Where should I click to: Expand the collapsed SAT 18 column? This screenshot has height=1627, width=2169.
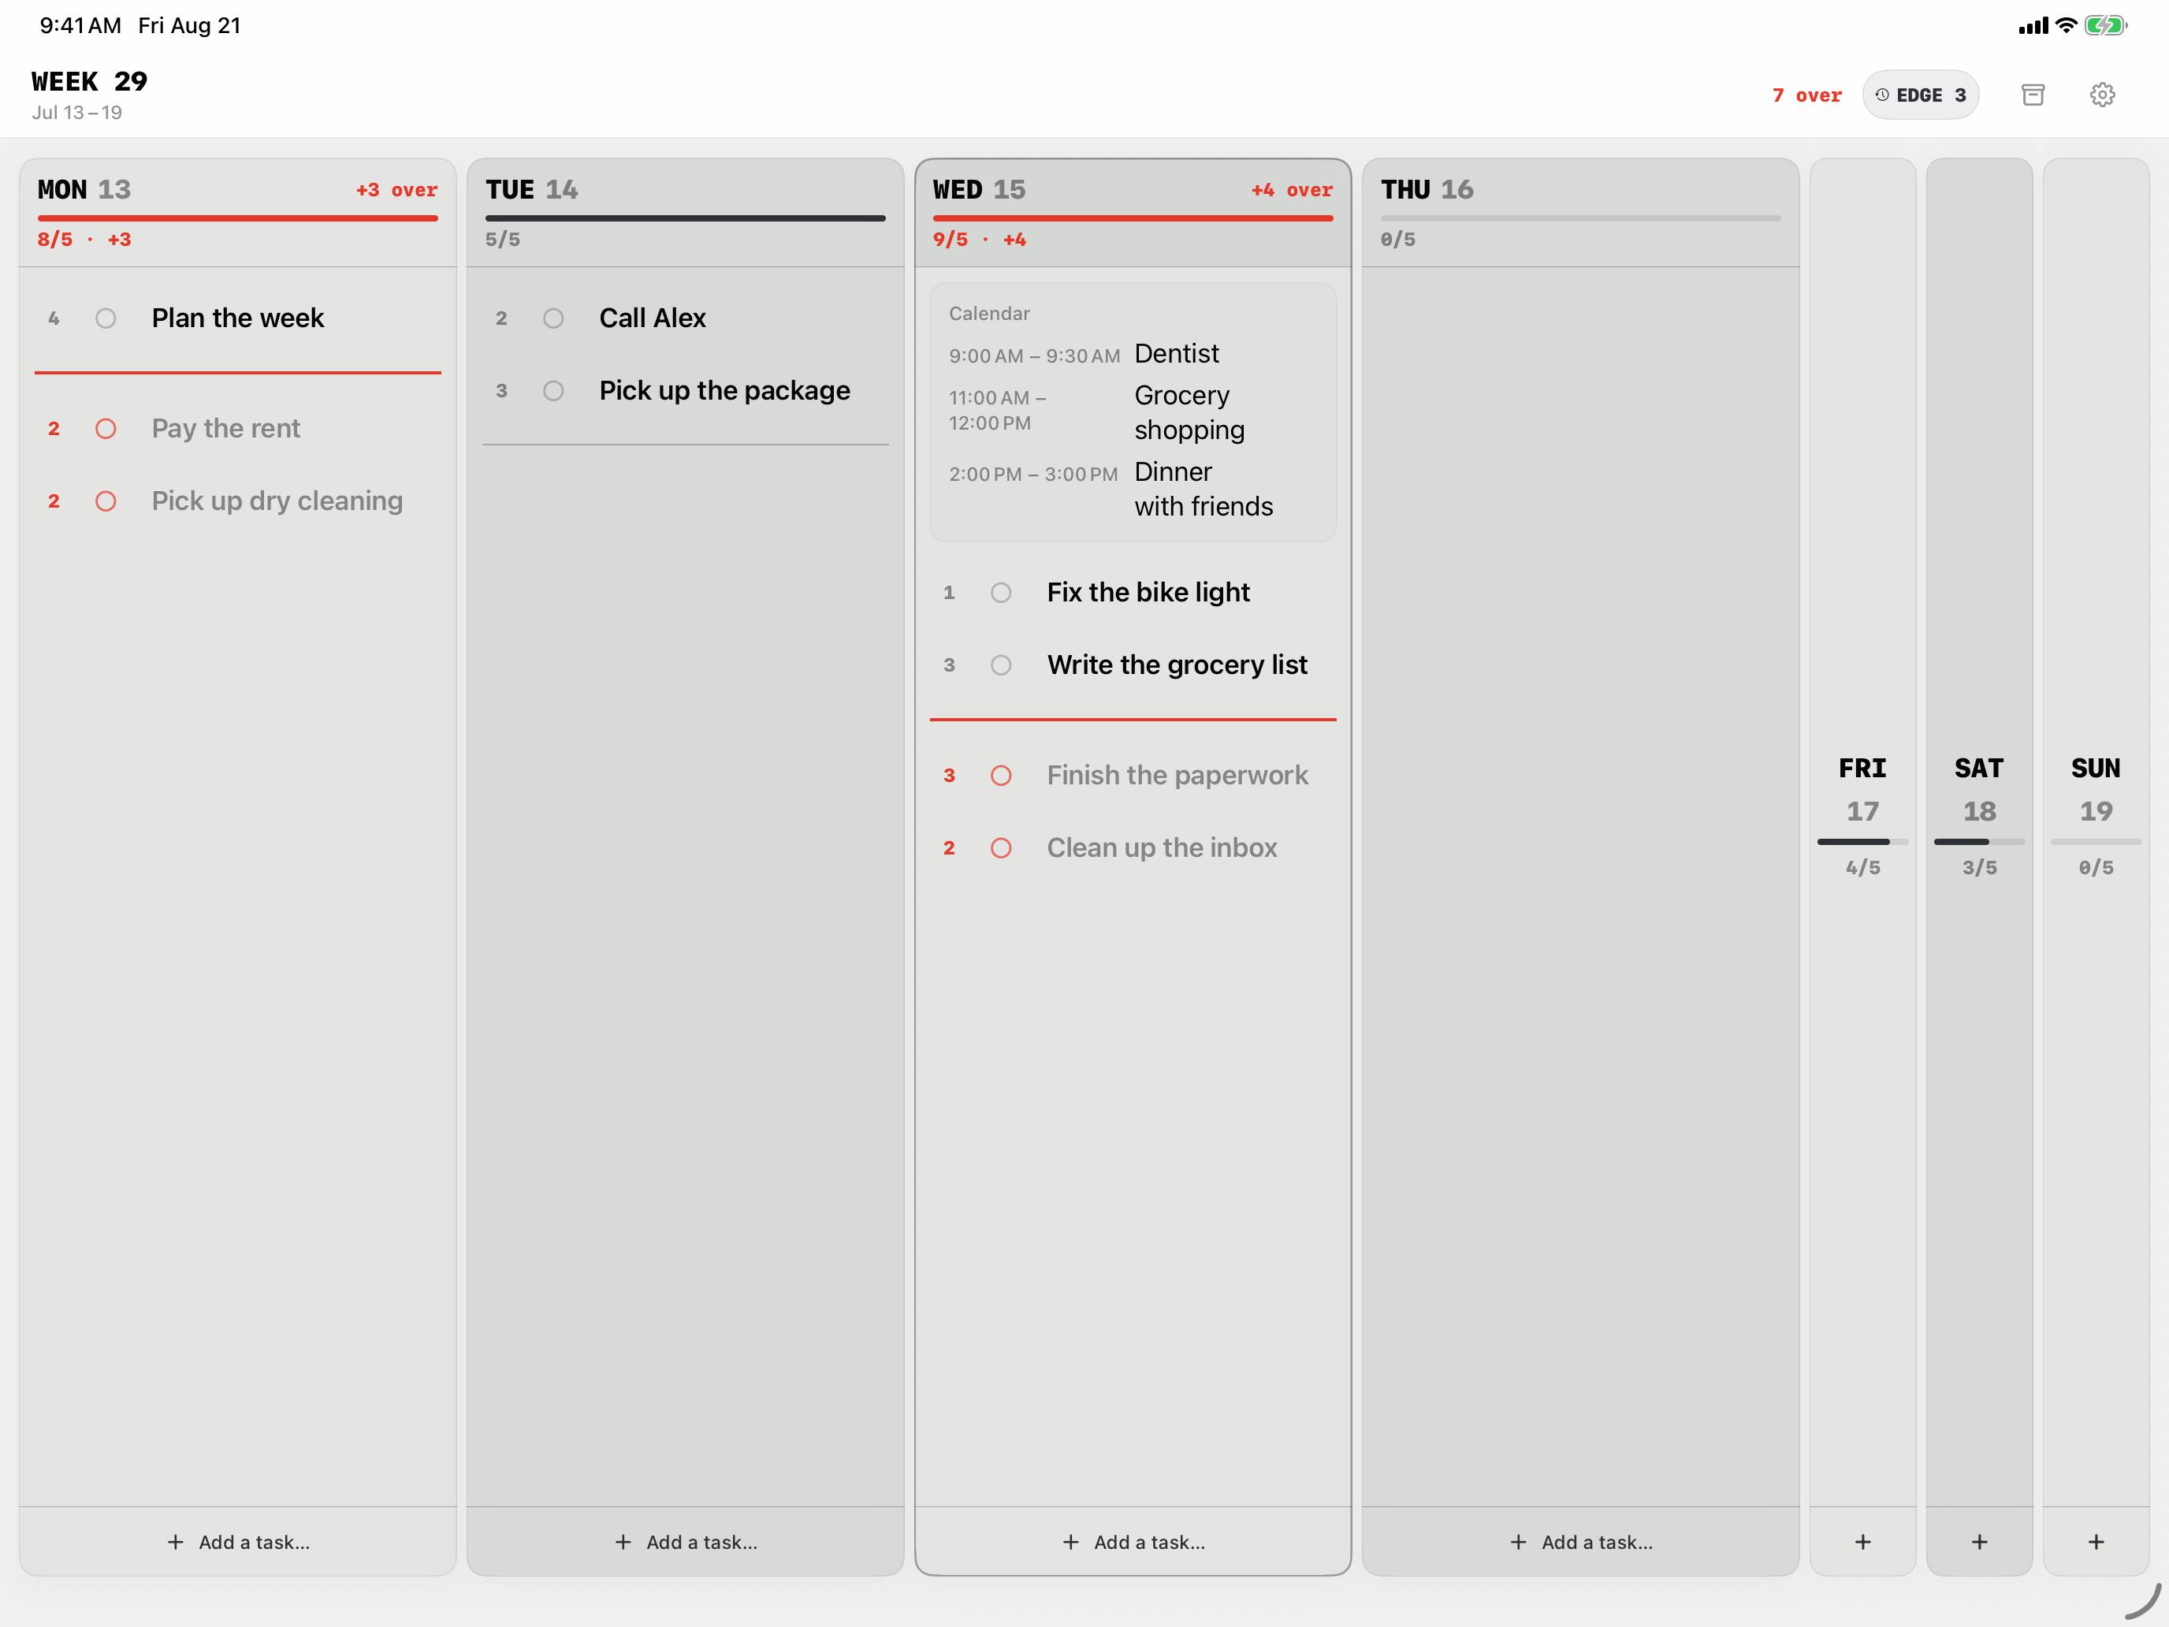pyautogui.click(x=1980, y=814)
